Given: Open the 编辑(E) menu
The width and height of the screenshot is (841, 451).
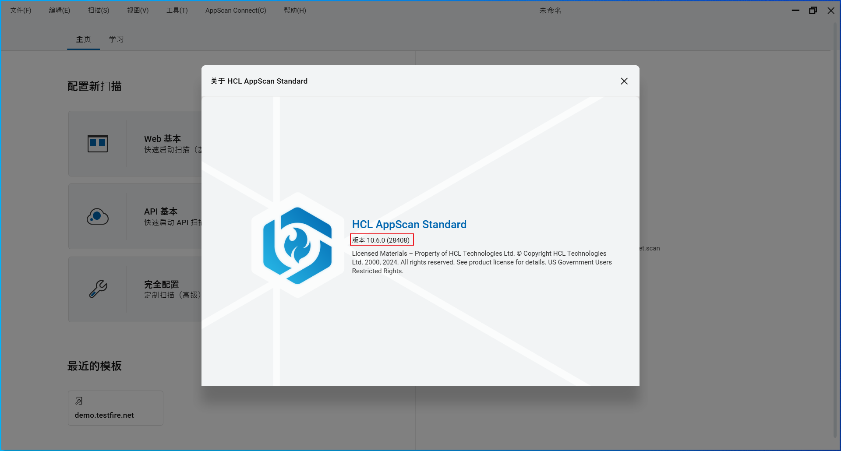Looking at the screenshot, I should tap(60, 10).
